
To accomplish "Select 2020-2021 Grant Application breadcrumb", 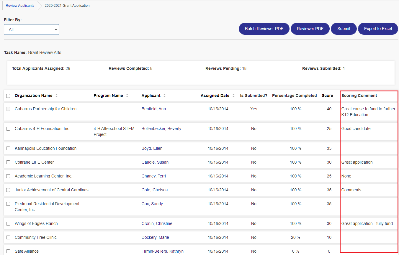I will (67, 6).
